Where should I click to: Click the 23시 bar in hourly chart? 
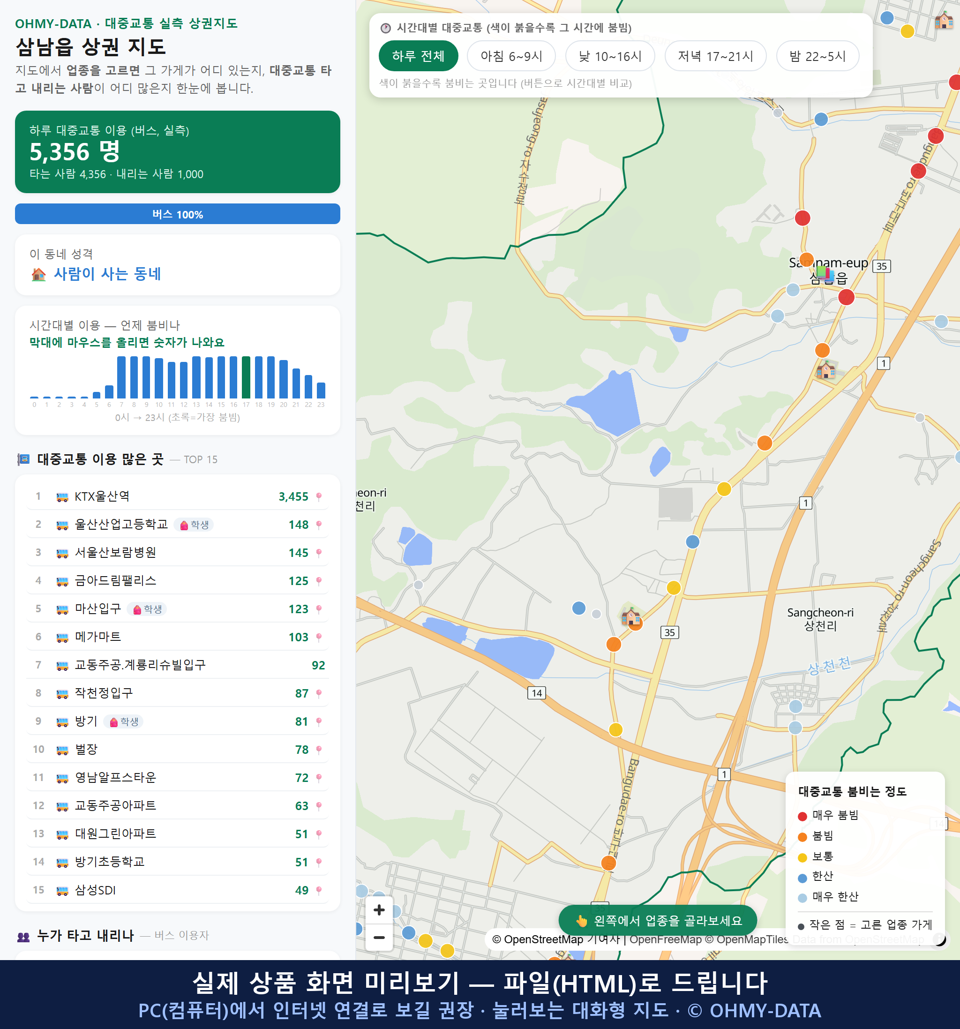pos(321,391)
